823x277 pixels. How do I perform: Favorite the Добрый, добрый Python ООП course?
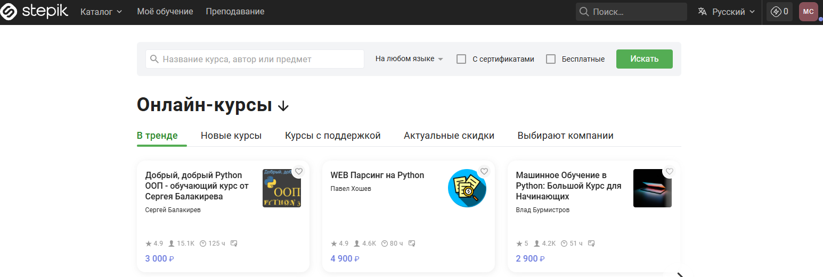(299, 171)
